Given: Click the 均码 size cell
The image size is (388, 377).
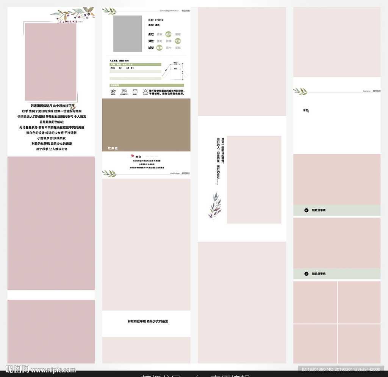Looking at the screenshot, I should (113, 68).
